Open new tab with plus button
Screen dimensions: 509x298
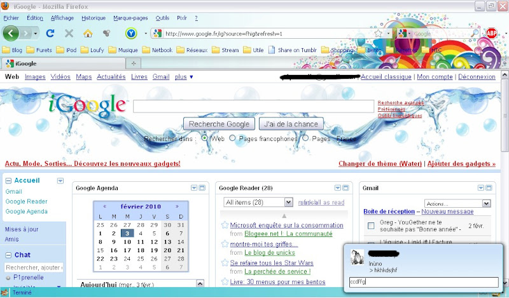click(134, 64)
